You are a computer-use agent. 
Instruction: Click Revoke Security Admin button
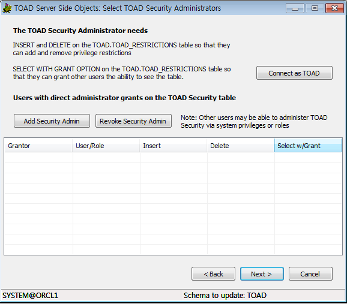click(133, 121)
